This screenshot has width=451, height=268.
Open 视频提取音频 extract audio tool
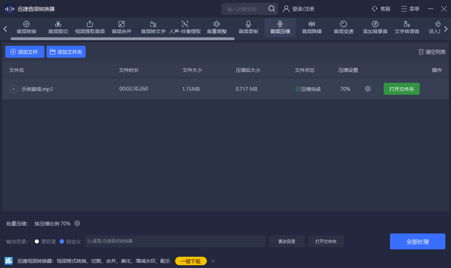tap(90, 27)
